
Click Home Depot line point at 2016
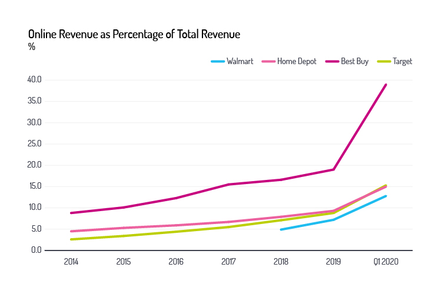tap(176, 225)
